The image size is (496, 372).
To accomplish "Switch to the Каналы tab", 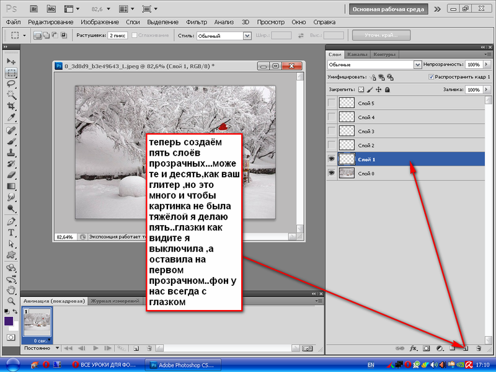I will click(357, 55).
